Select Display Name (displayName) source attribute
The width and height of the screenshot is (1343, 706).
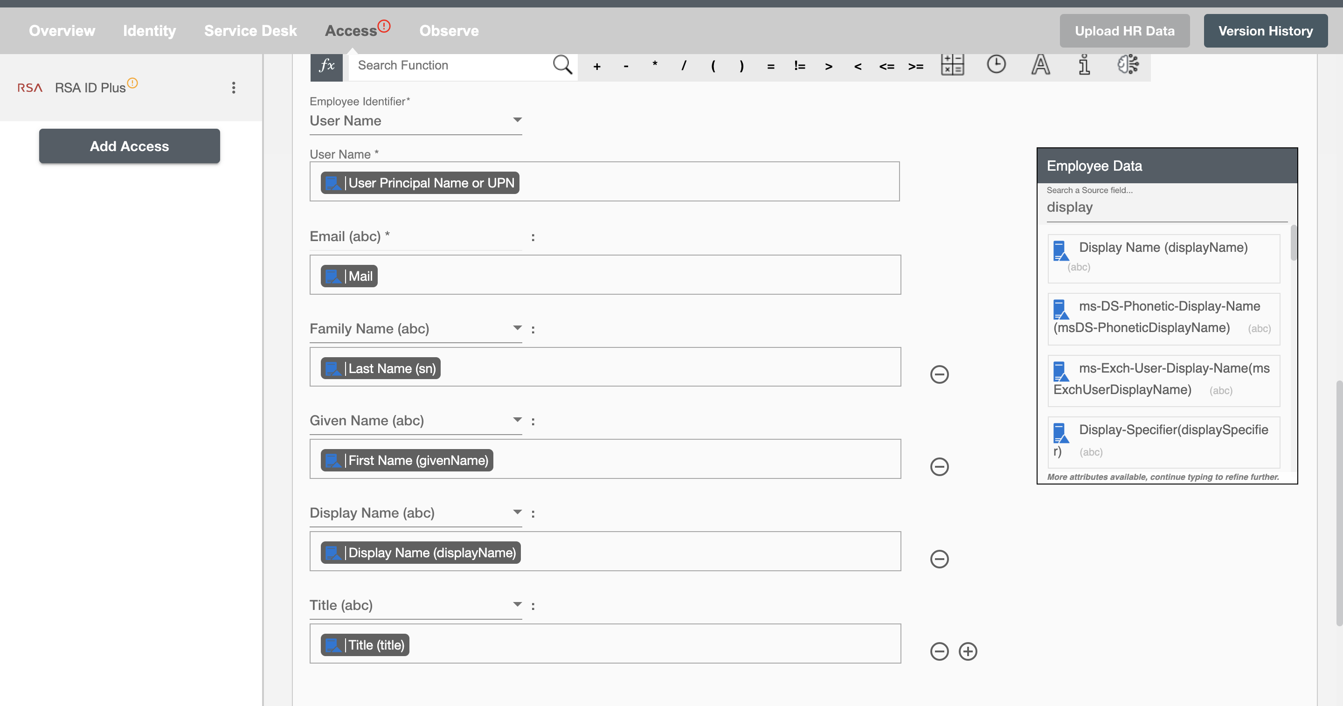(x=1163, y=259)
